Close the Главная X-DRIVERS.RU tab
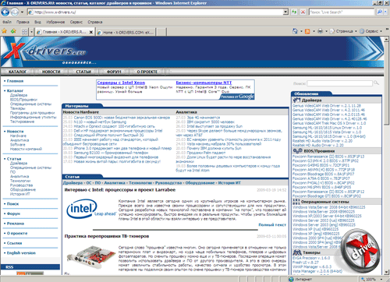390x282 pixels. pyautogui.click(x=91, y=32)
